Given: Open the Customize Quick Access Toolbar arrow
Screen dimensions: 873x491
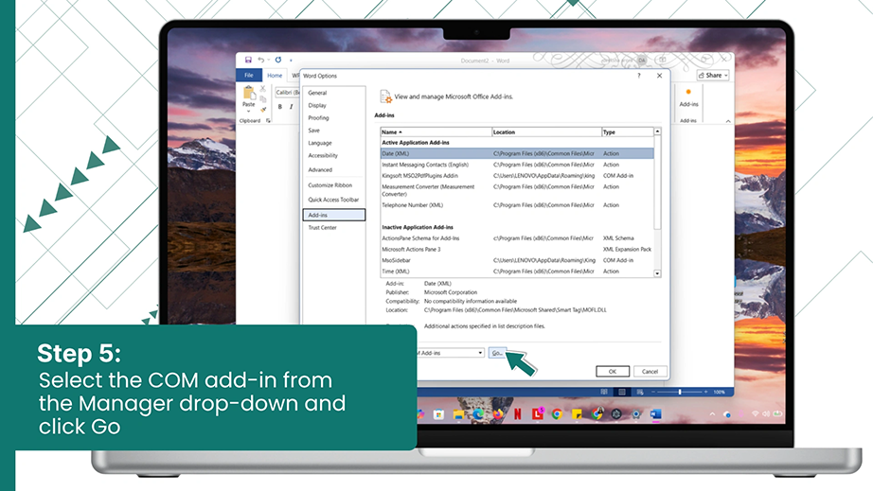Looking at the screenshot, I should tap(291, 60).
